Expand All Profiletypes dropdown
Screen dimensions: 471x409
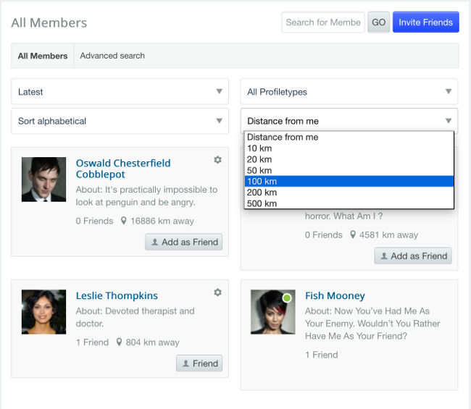(349, 91)
